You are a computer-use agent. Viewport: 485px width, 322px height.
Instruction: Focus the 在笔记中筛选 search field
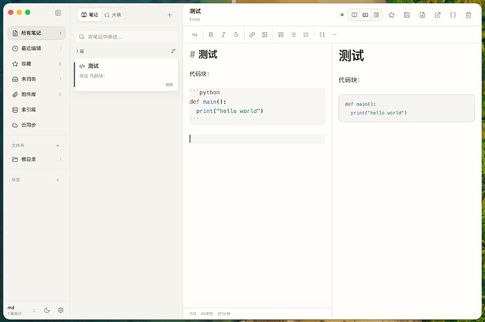pos(127,36)
